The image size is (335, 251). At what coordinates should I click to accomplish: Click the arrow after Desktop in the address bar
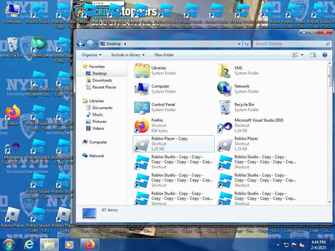pyautogui.click(x=125, y=44)
